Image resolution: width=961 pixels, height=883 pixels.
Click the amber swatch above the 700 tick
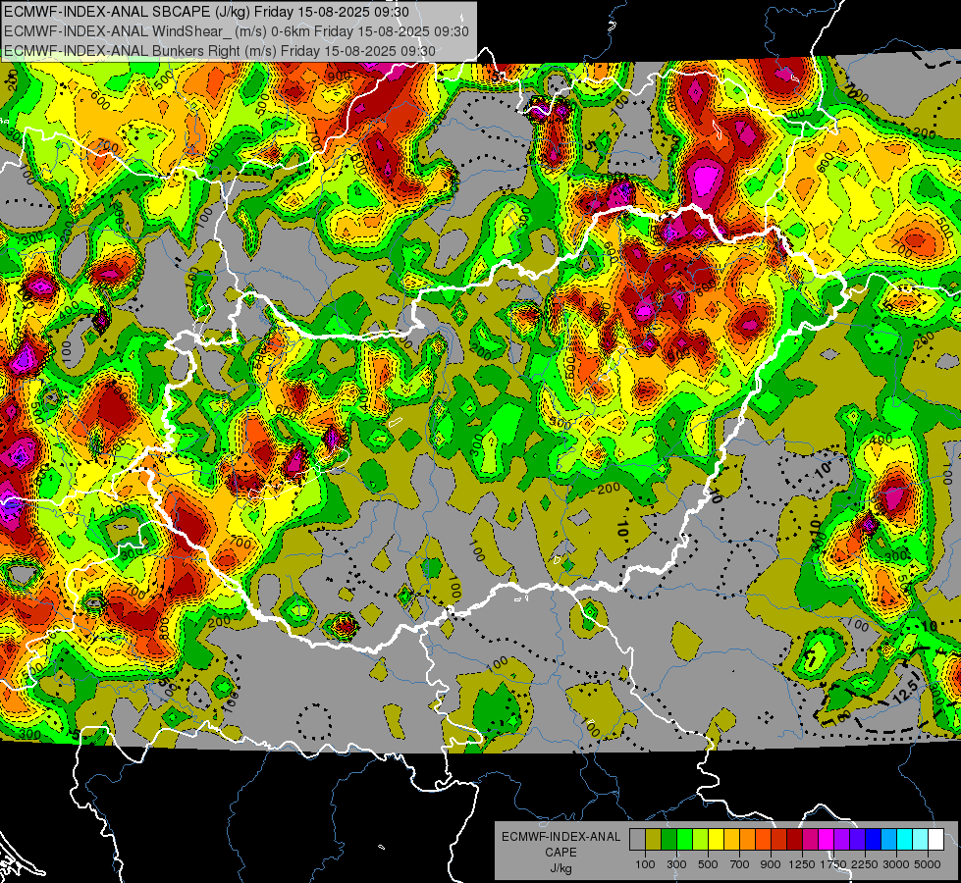click(731, 840)
